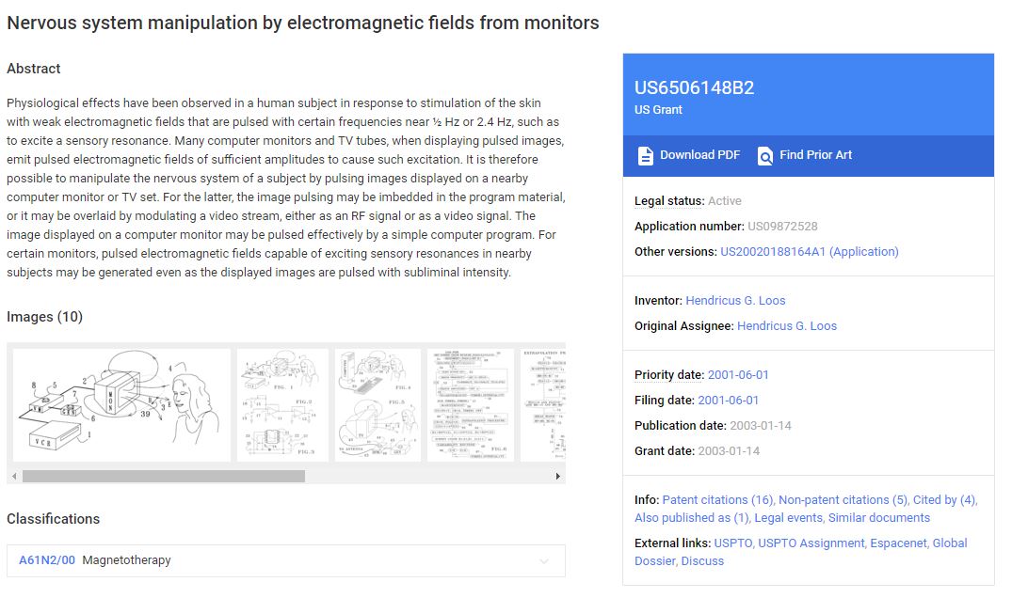The image size is (1028, 598).
Task: Open fourth thumbnail with flowchart FIG. 6
Action: [470, 405]
